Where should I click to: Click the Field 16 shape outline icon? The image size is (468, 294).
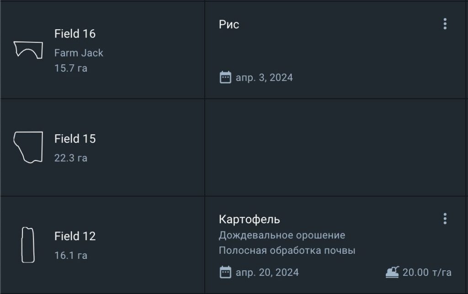pos(28,49)
